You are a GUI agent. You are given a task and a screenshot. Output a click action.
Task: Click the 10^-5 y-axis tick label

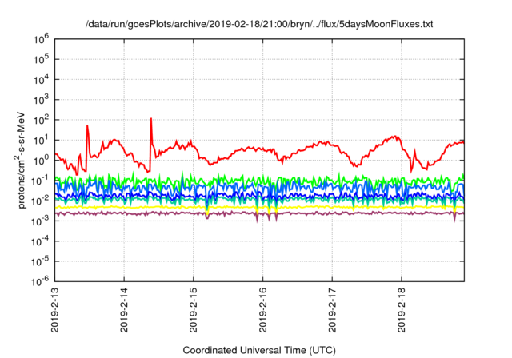[x=40, y=262]
